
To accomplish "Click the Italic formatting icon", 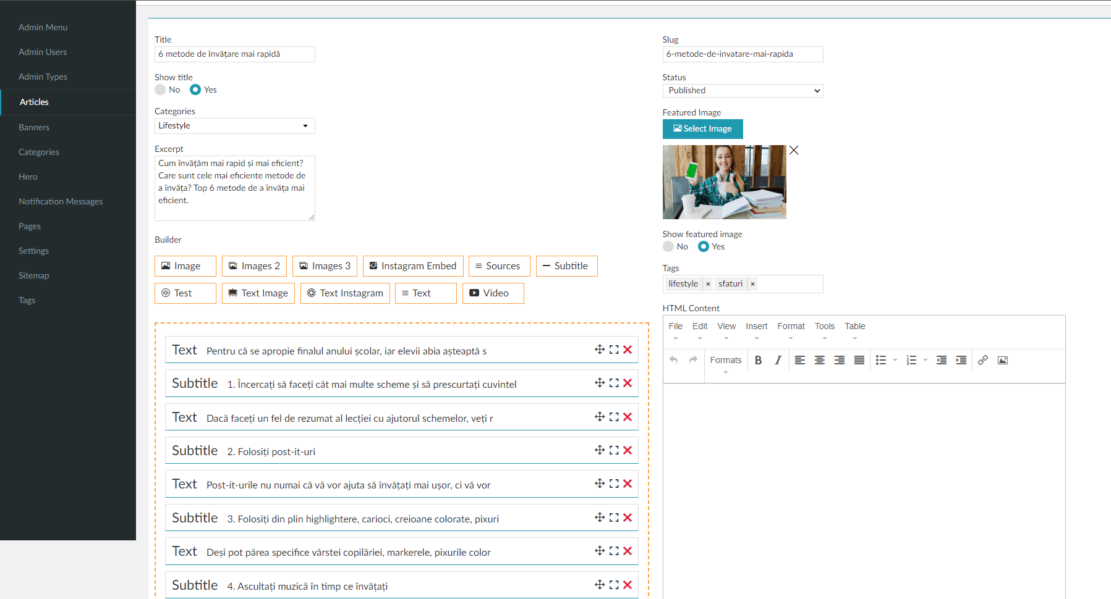I will click(778, 361).
